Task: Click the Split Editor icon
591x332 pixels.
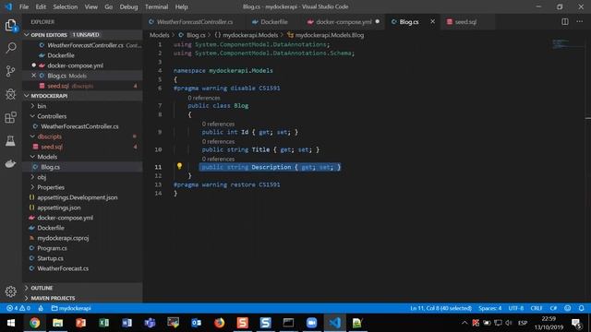Action: pyautogui.click(x=564, y=22)
